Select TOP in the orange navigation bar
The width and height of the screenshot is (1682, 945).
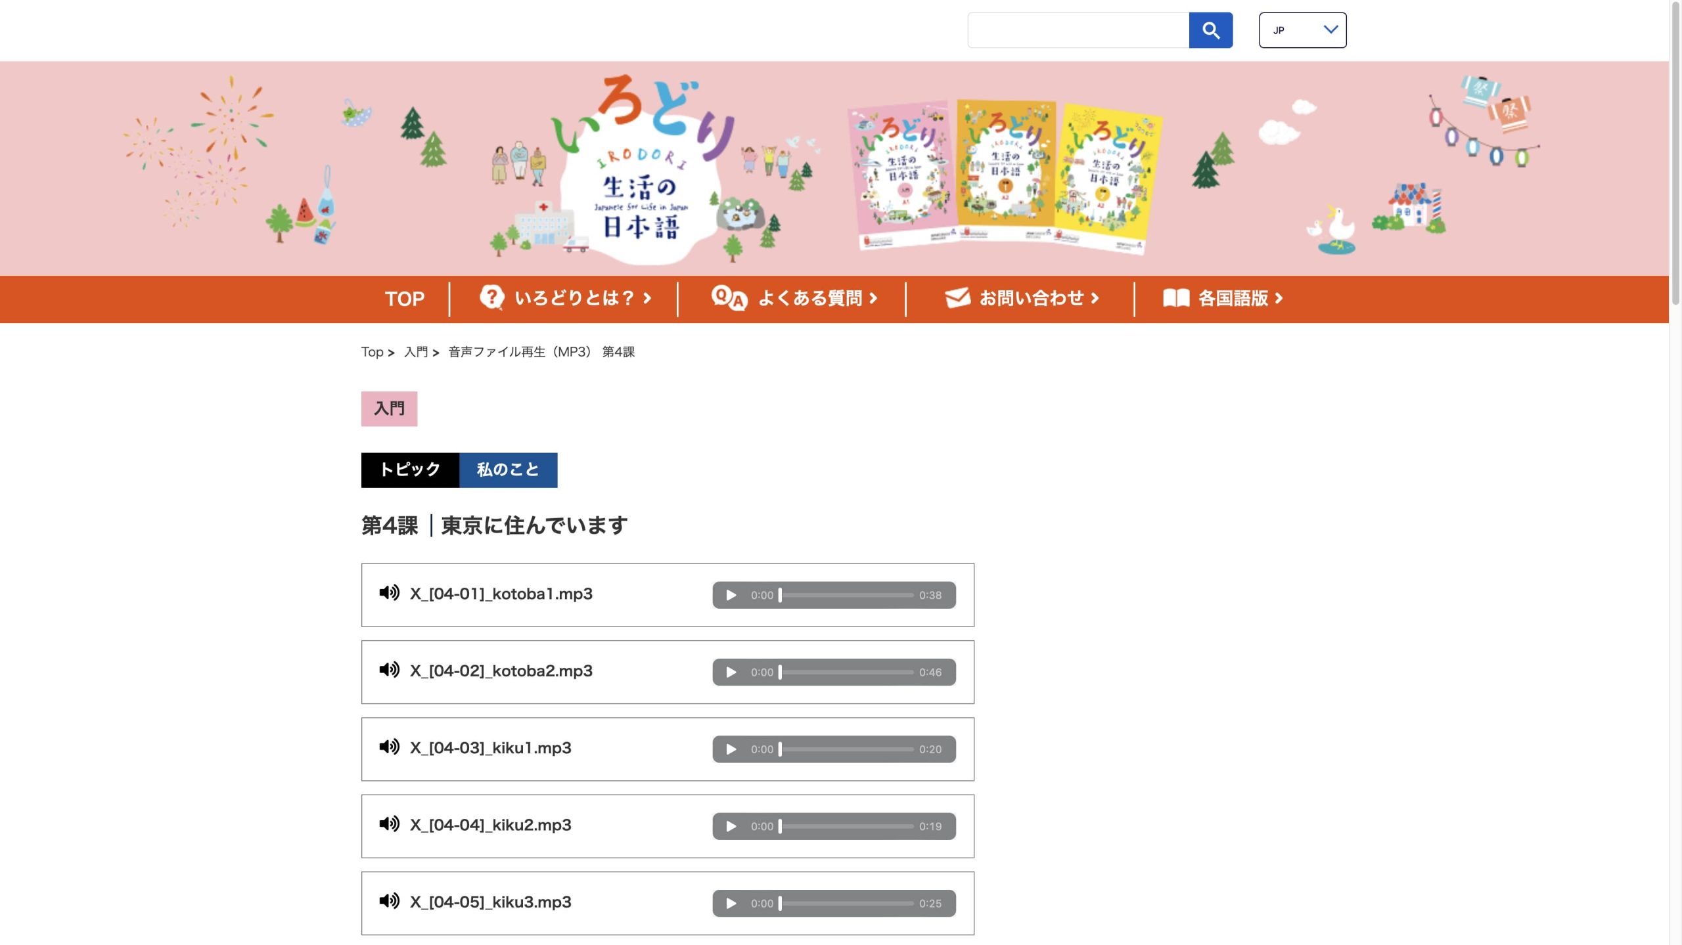click(x=404, y=299)
